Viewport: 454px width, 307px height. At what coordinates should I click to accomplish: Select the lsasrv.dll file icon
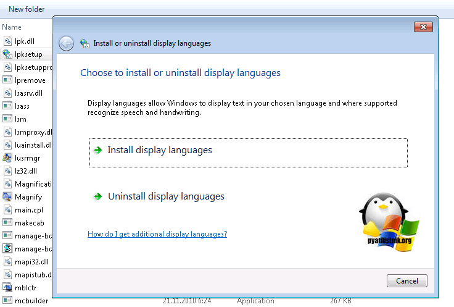(7, 93)
